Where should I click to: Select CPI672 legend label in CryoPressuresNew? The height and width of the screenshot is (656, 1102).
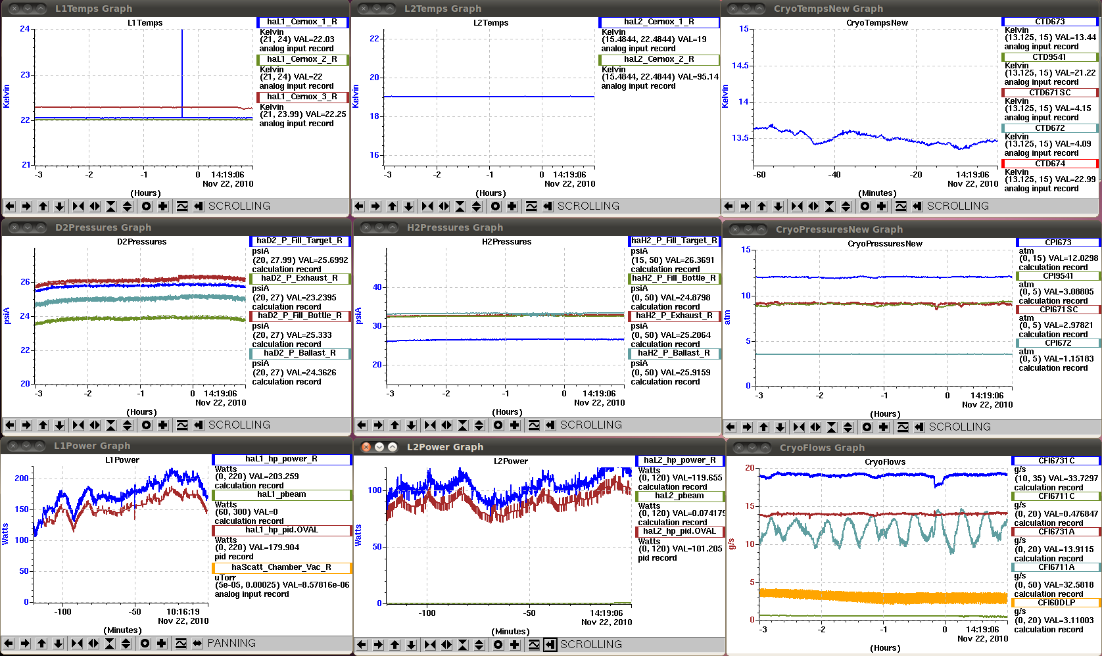click(1058, 343)
